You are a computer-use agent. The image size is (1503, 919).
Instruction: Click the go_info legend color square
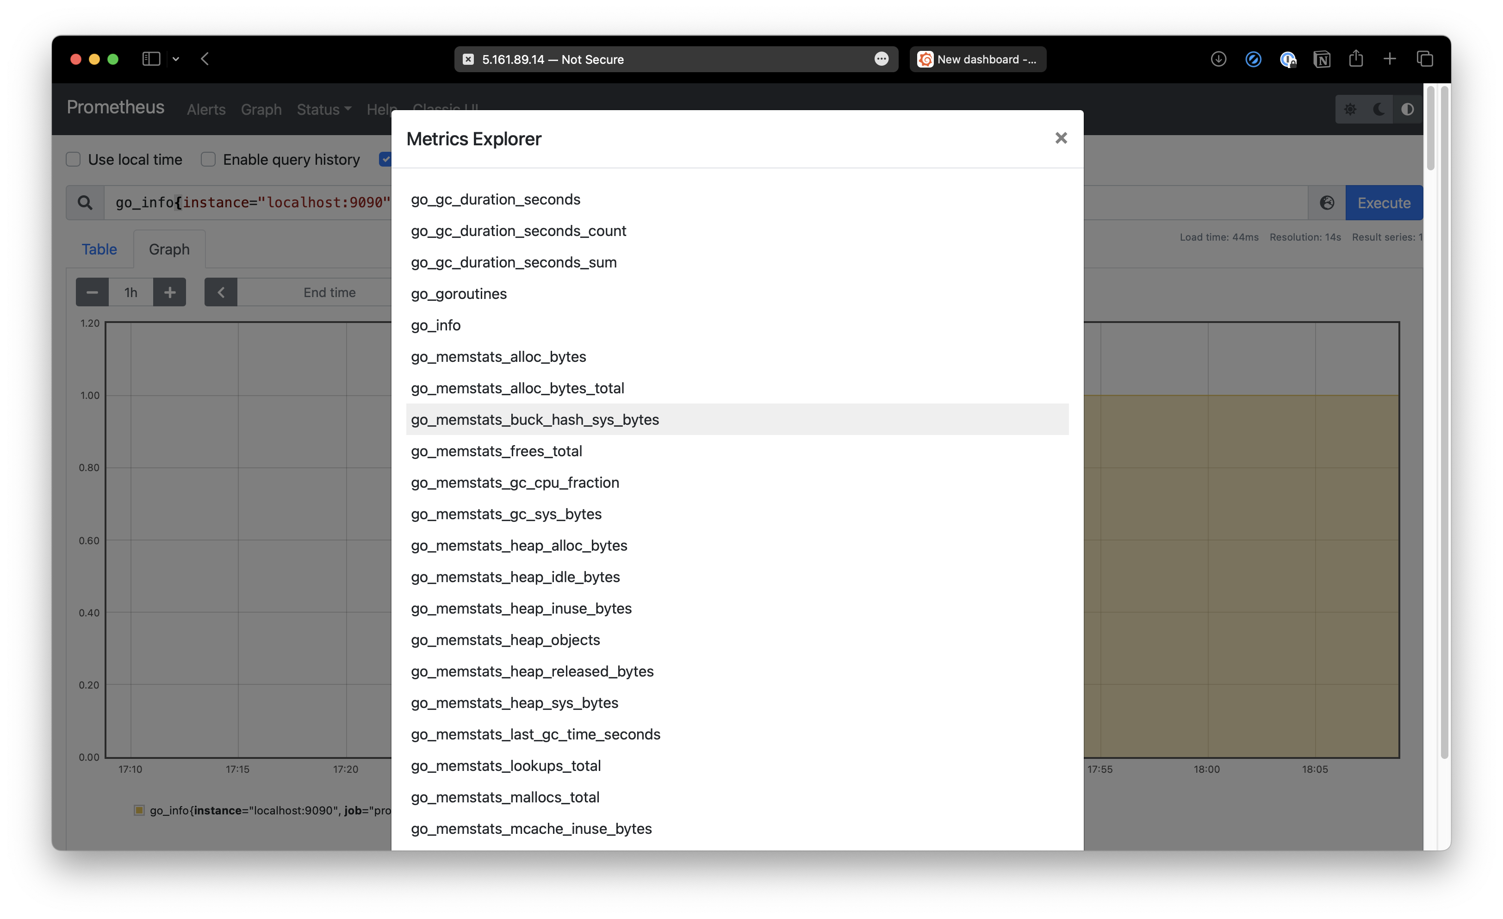[140, 810]
